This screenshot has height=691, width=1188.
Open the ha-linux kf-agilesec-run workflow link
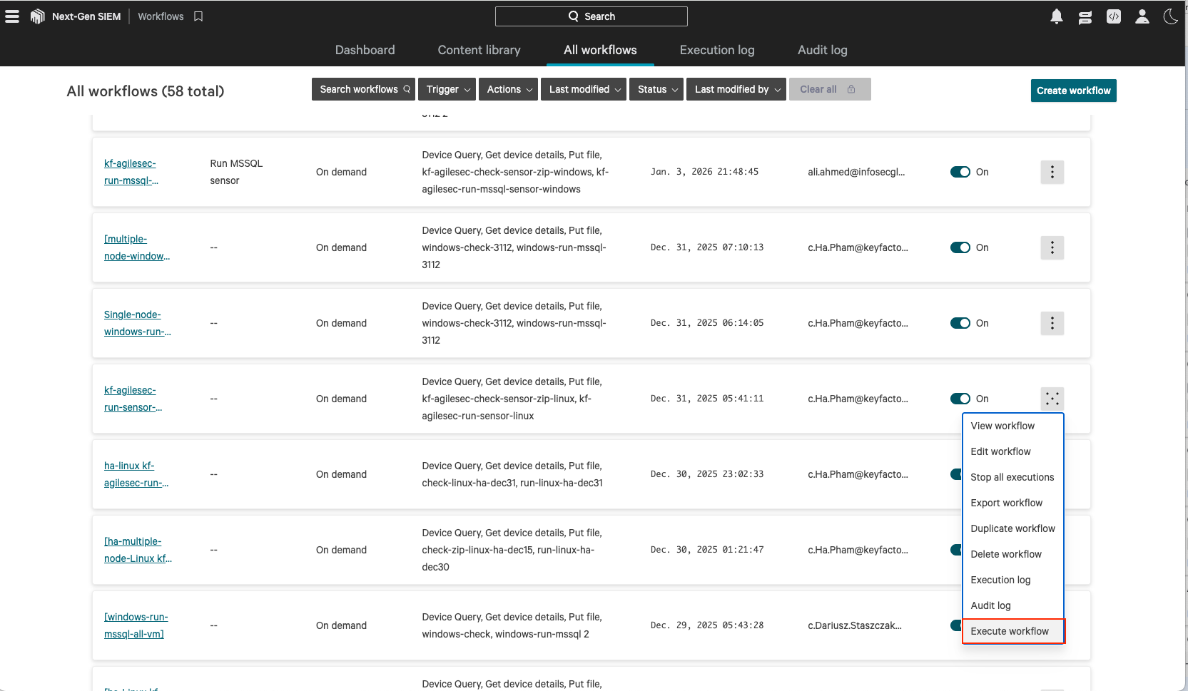pos(136,474)
